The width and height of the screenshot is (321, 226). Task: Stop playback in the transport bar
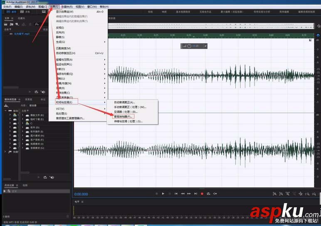coord(157,194)
